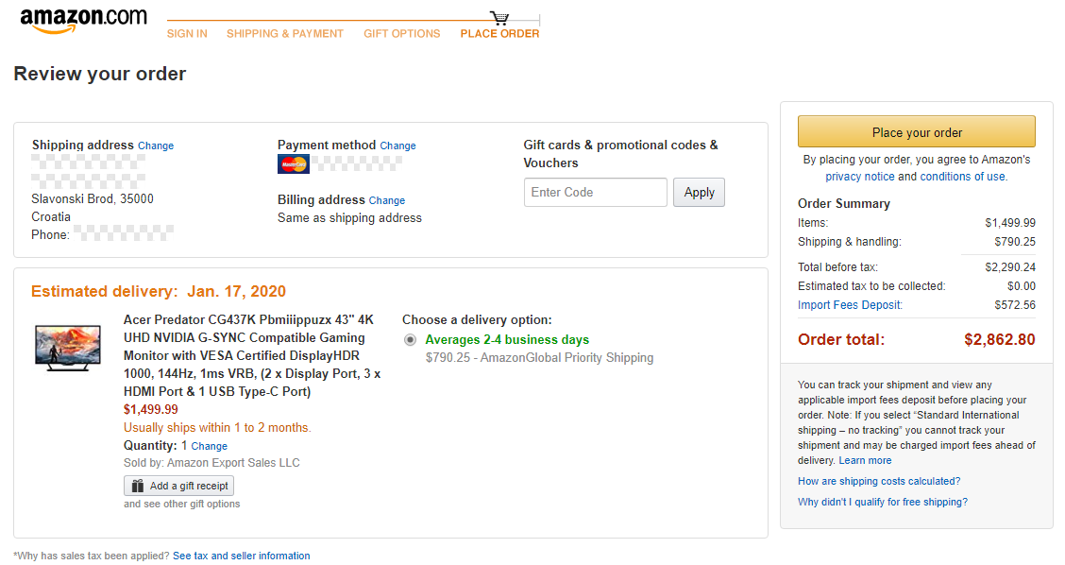Click the gift box icon on the gift receipt button
This screenshot has height=565, width=1065.
pyautogui.click(x=138, y=486)
